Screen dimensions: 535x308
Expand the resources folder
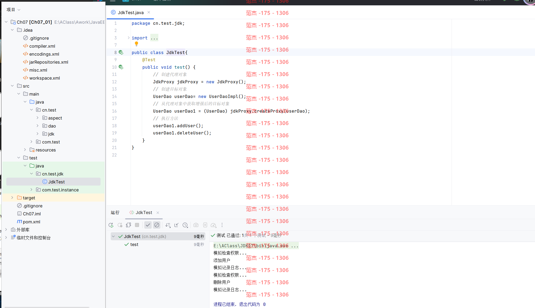click(x=25, y=150)
